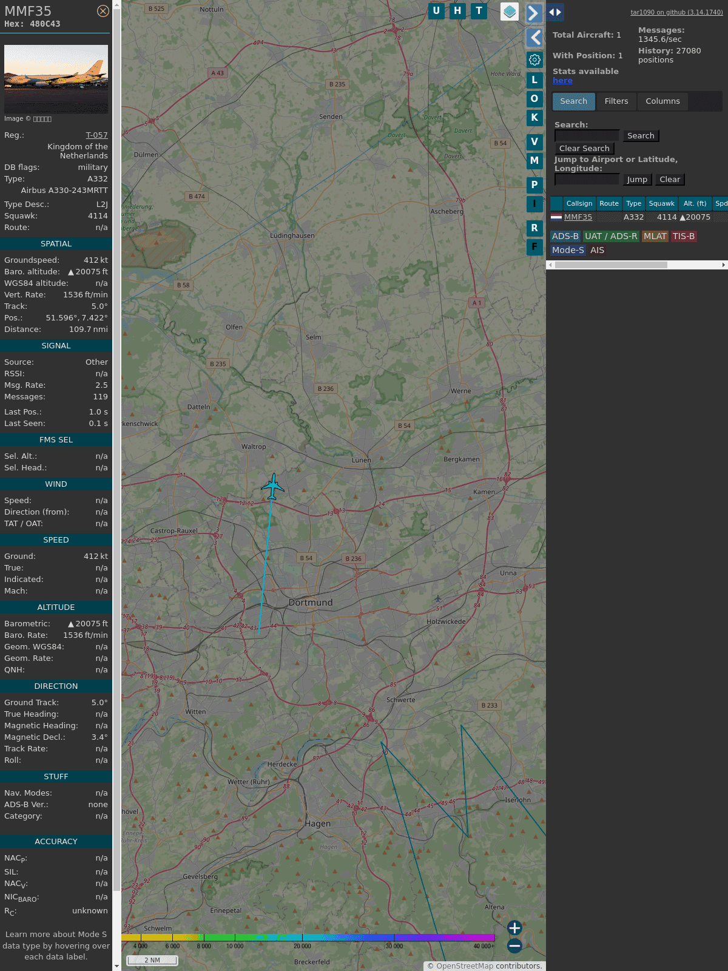Collapse sidebar with left chevron button

point(534,38)
